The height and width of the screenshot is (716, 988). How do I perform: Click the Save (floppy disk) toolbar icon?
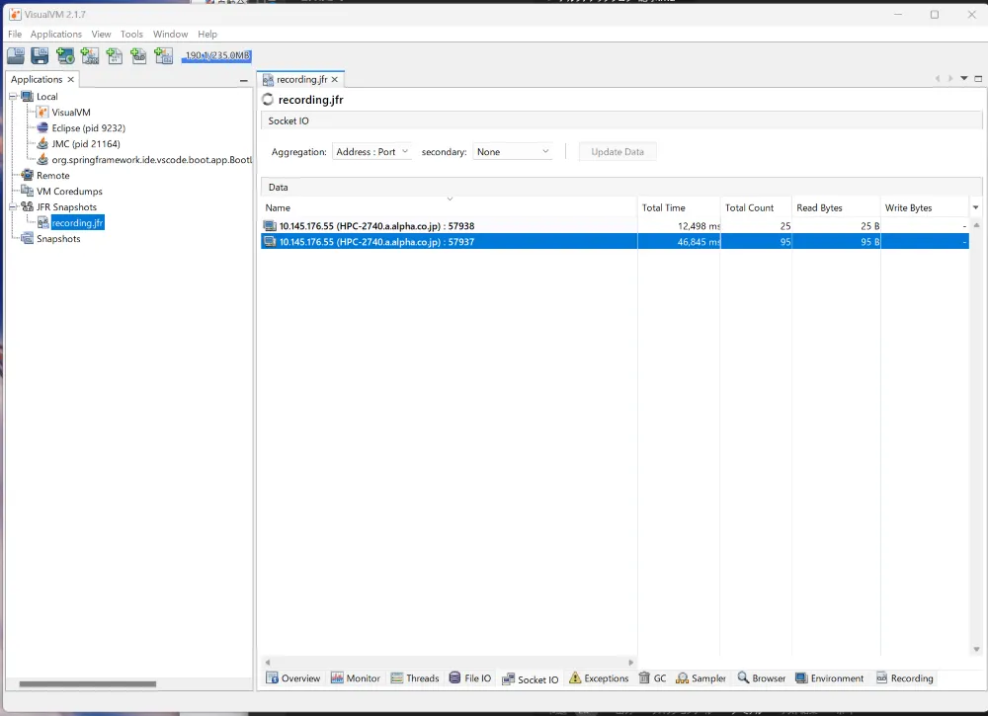40,56
